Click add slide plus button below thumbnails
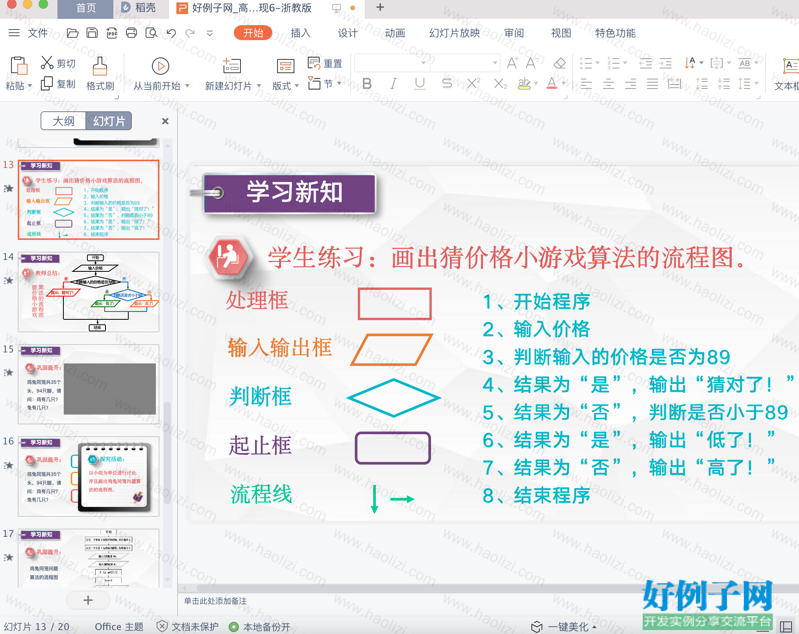 tap(88, 600)
